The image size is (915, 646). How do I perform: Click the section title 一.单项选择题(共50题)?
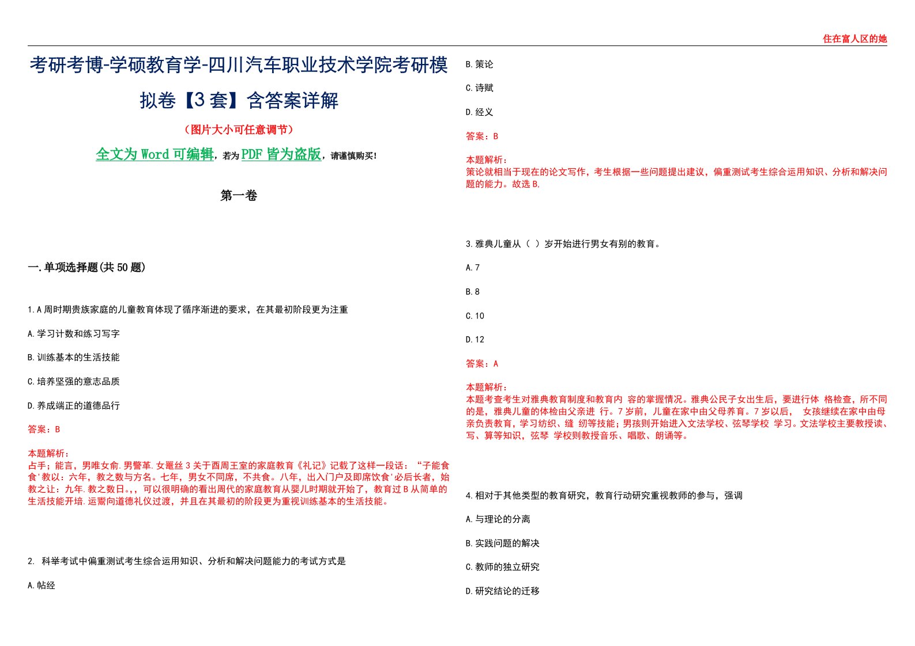click(86, 267)
